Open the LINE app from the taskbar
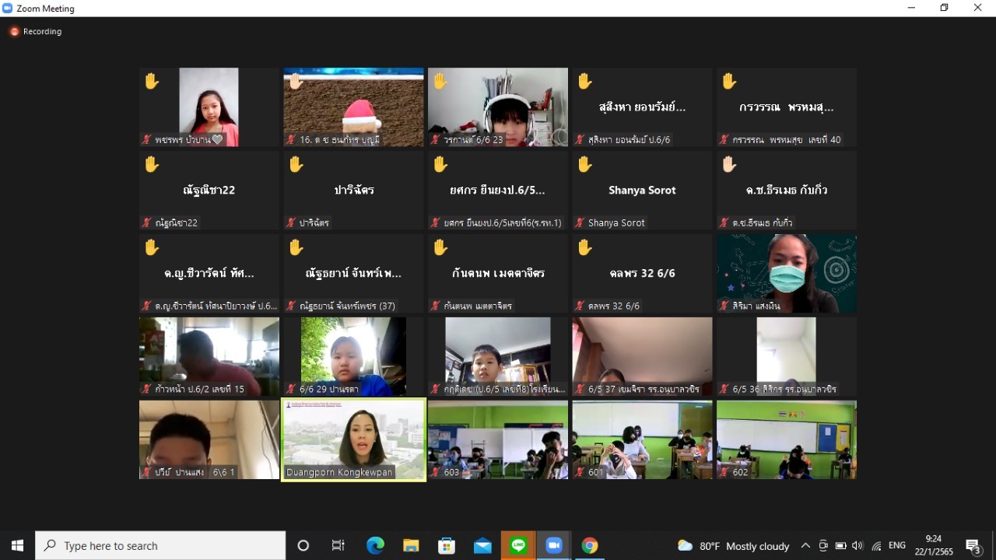 tap(518, 546)
